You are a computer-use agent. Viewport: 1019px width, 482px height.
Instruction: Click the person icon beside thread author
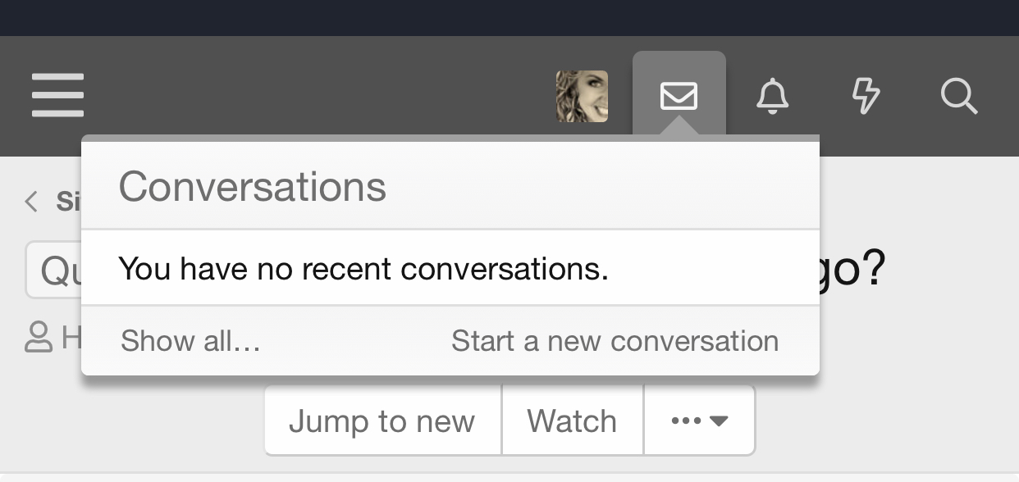click(x=39, y=337)
